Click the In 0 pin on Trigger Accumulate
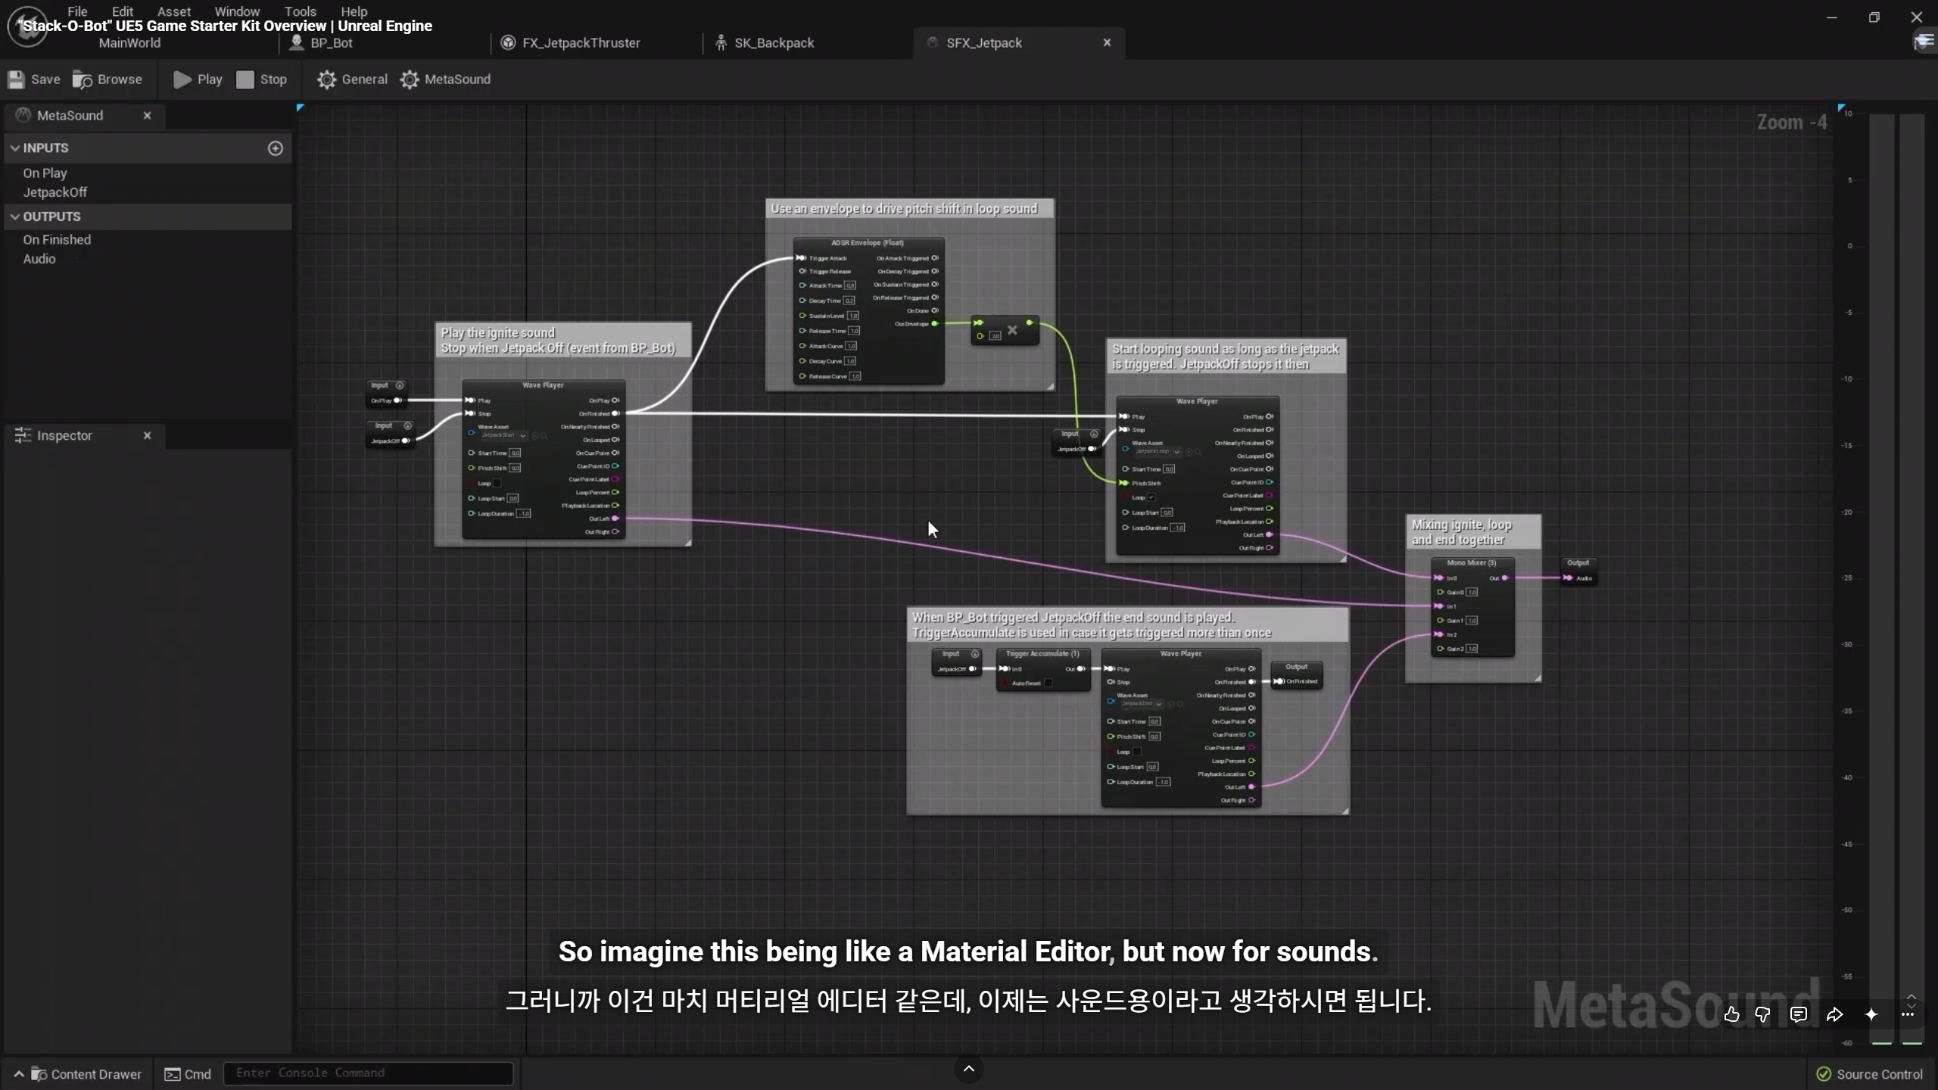This screenshot has width=1938, height=1090. (1005, 668)
